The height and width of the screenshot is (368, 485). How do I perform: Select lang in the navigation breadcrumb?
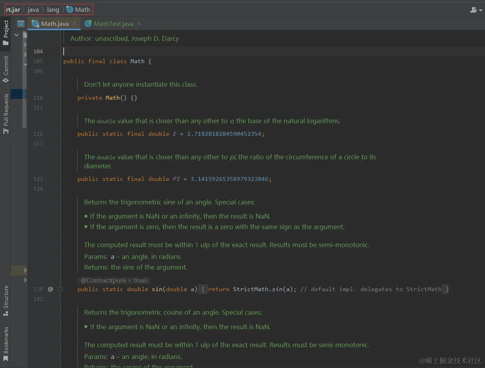(53, 9)
